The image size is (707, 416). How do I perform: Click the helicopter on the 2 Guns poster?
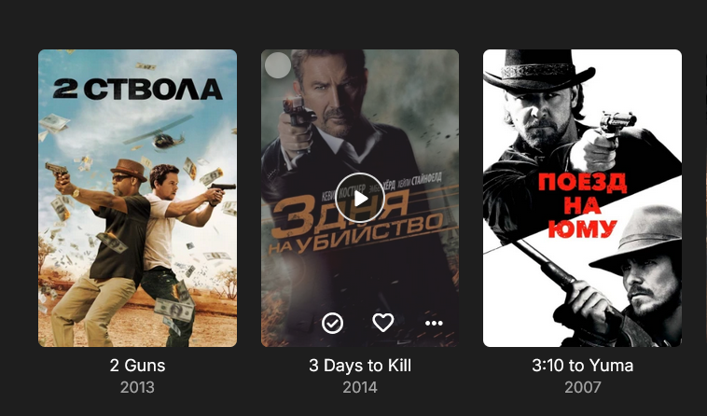click(x=160, y=134)
